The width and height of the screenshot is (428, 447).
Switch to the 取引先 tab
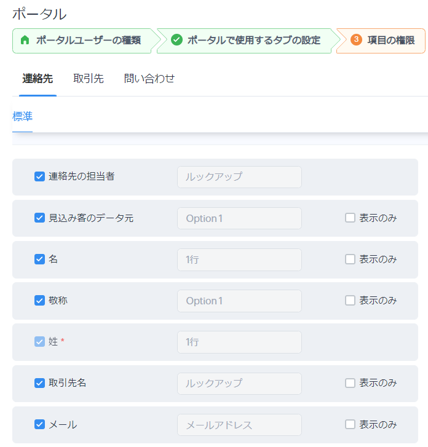tap(89, 79)
